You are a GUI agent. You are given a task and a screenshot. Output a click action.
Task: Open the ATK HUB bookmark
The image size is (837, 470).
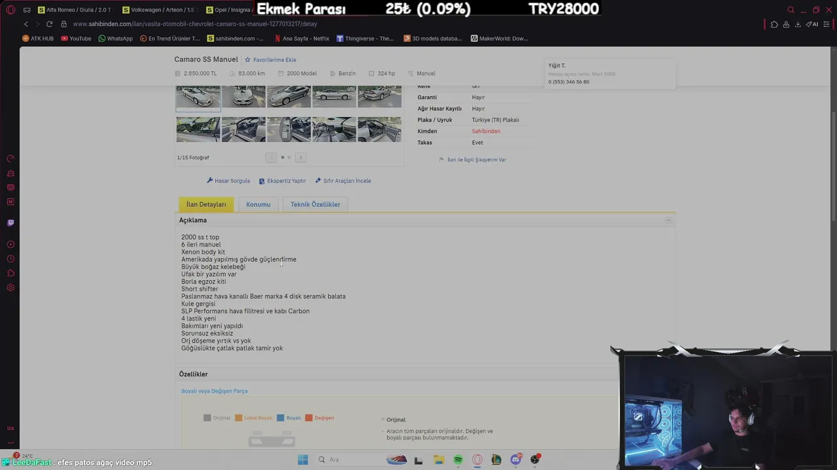38,39
